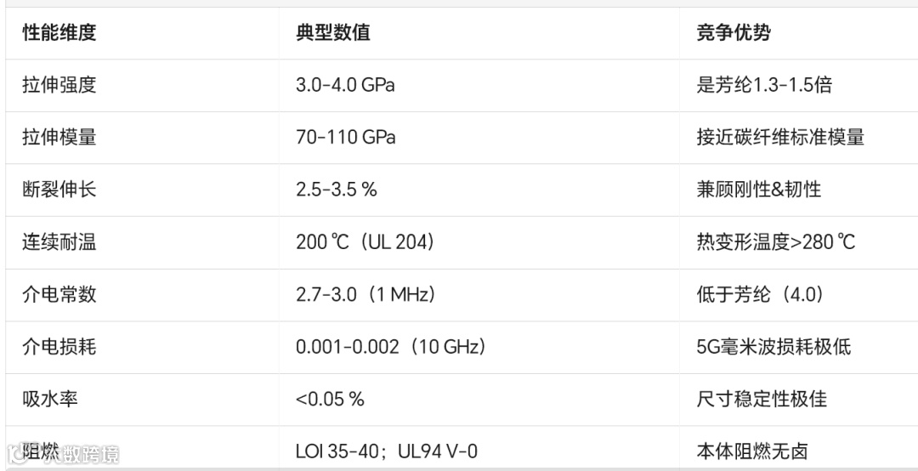Select the 吸水率 row label

coord(50,399)
